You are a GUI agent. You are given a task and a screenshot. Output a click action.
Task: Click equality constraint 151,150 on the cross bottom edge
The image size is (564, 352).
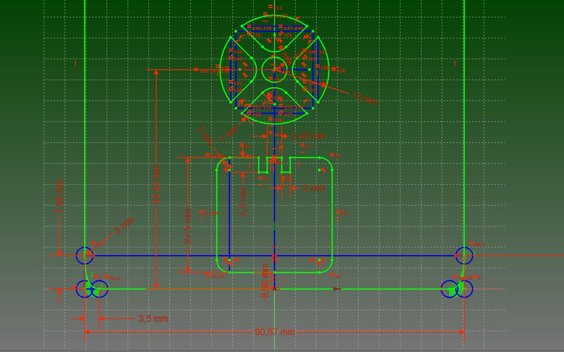coord(261,107)
